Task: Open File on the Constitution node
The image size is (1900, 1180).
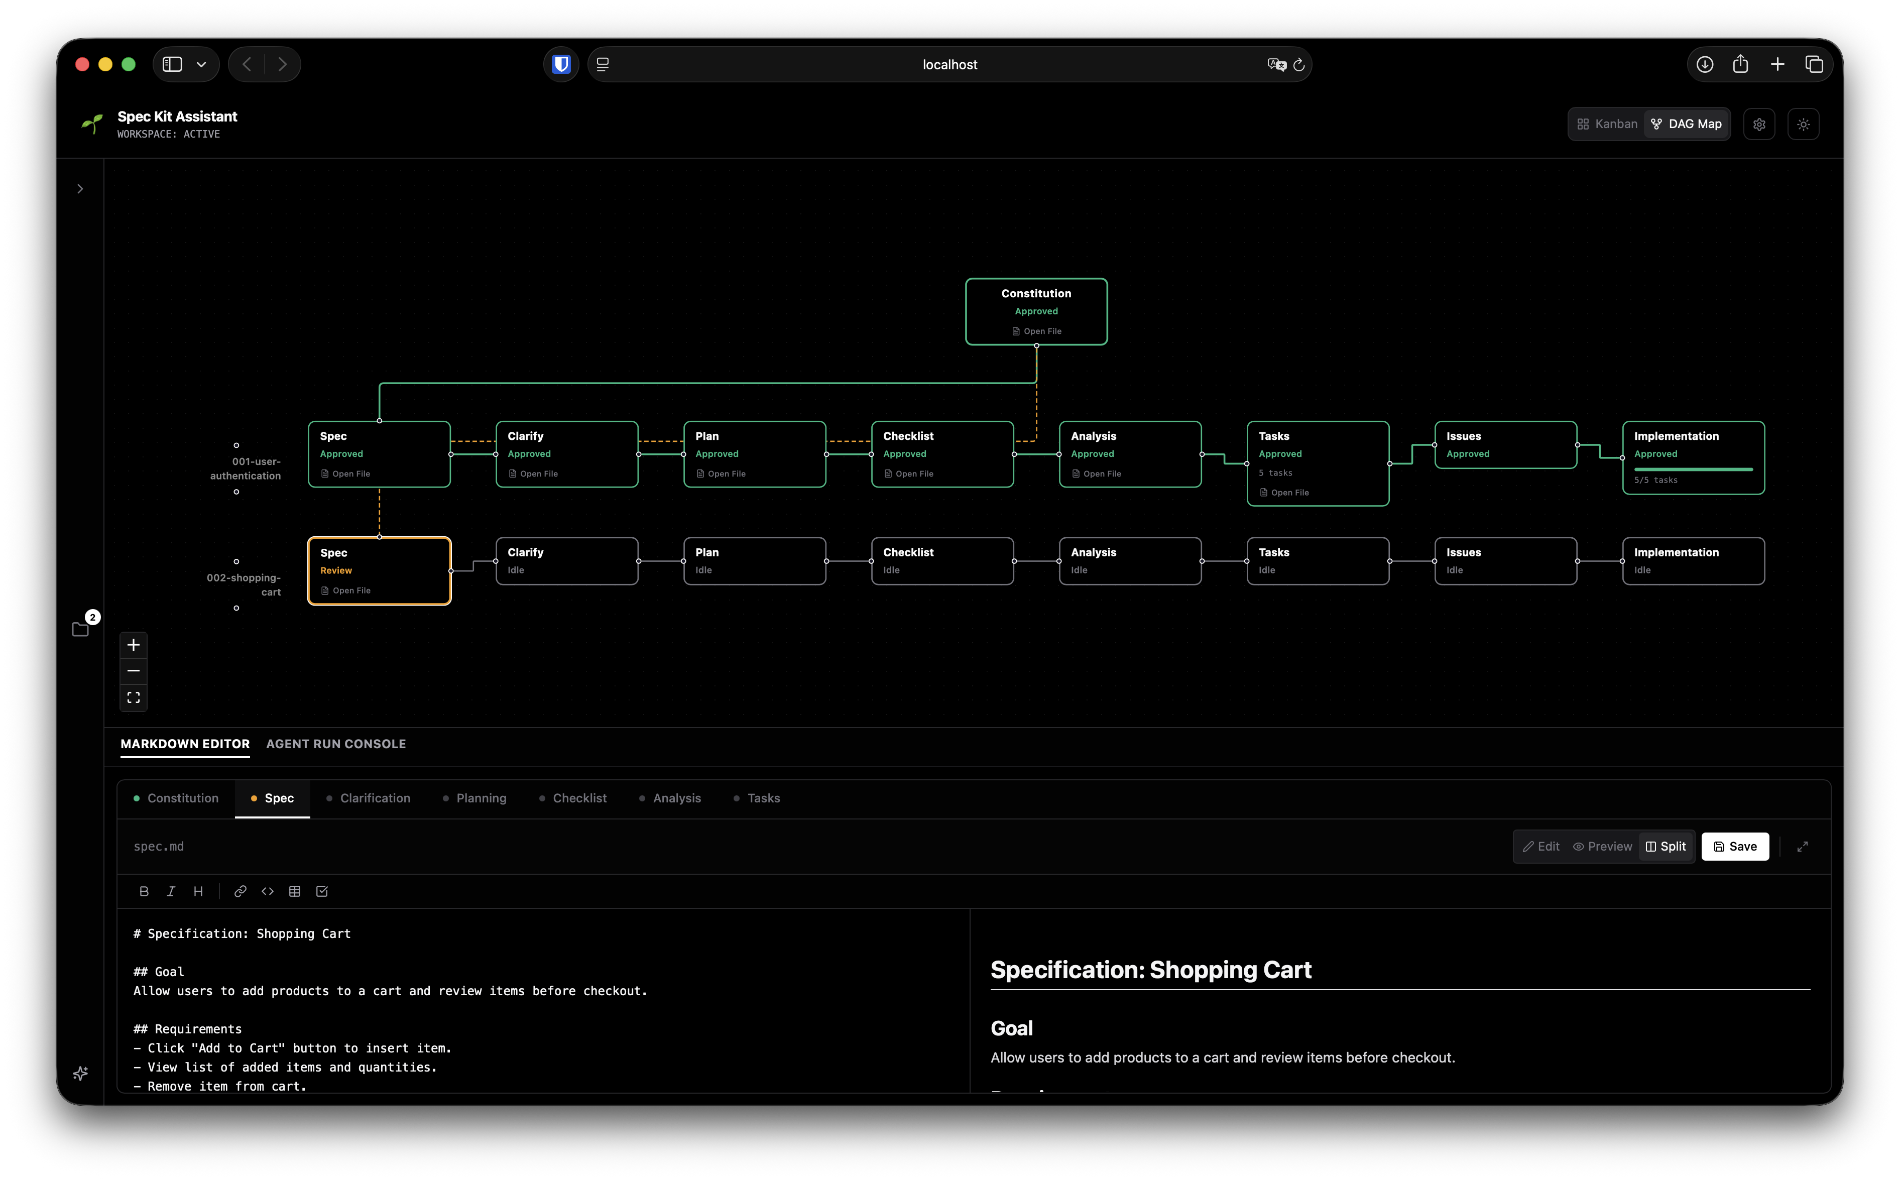Action: (1036, 332)
